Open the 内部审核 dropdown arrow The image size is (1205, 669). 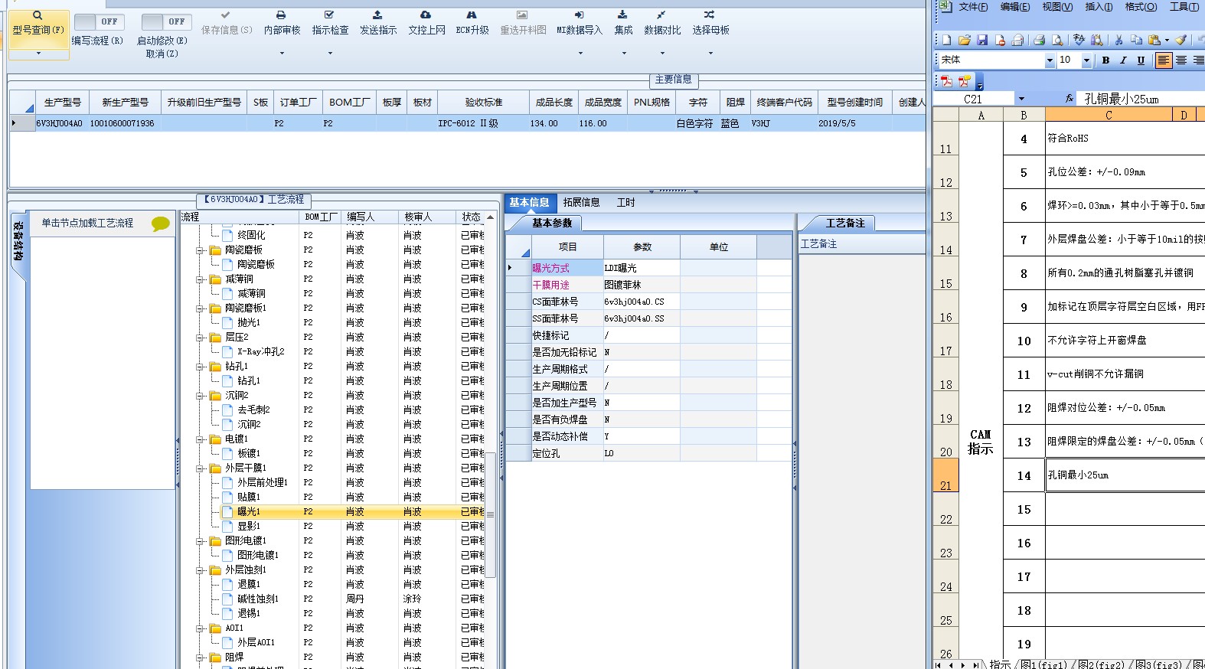pyautogui.click(x=282, y=54)
